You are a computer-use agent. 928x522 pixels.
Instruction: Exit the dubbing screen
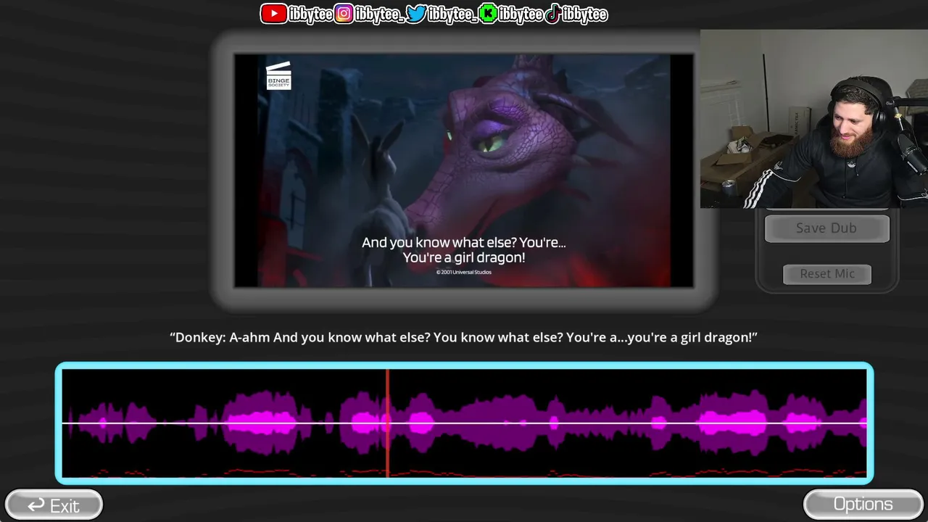54,505
